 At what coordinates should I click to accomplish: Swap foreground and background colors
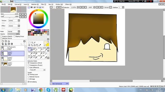point(48,42)
